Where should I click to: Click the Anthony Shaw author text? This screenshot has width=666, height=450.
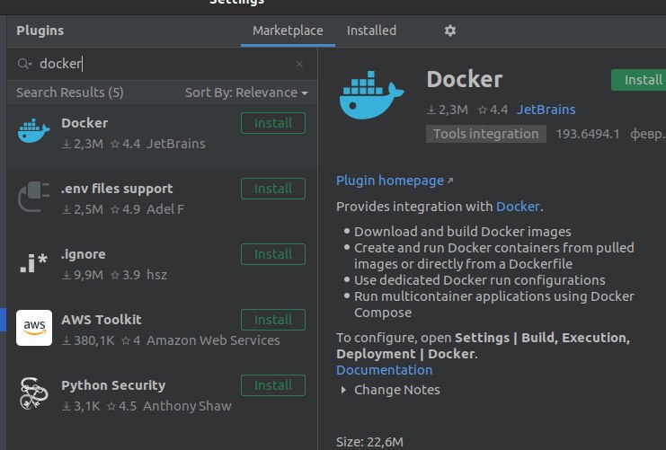click(x=187, y=406)
